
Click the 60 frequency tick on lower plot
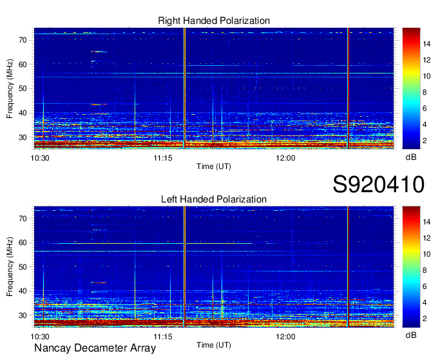click(23, 242)
